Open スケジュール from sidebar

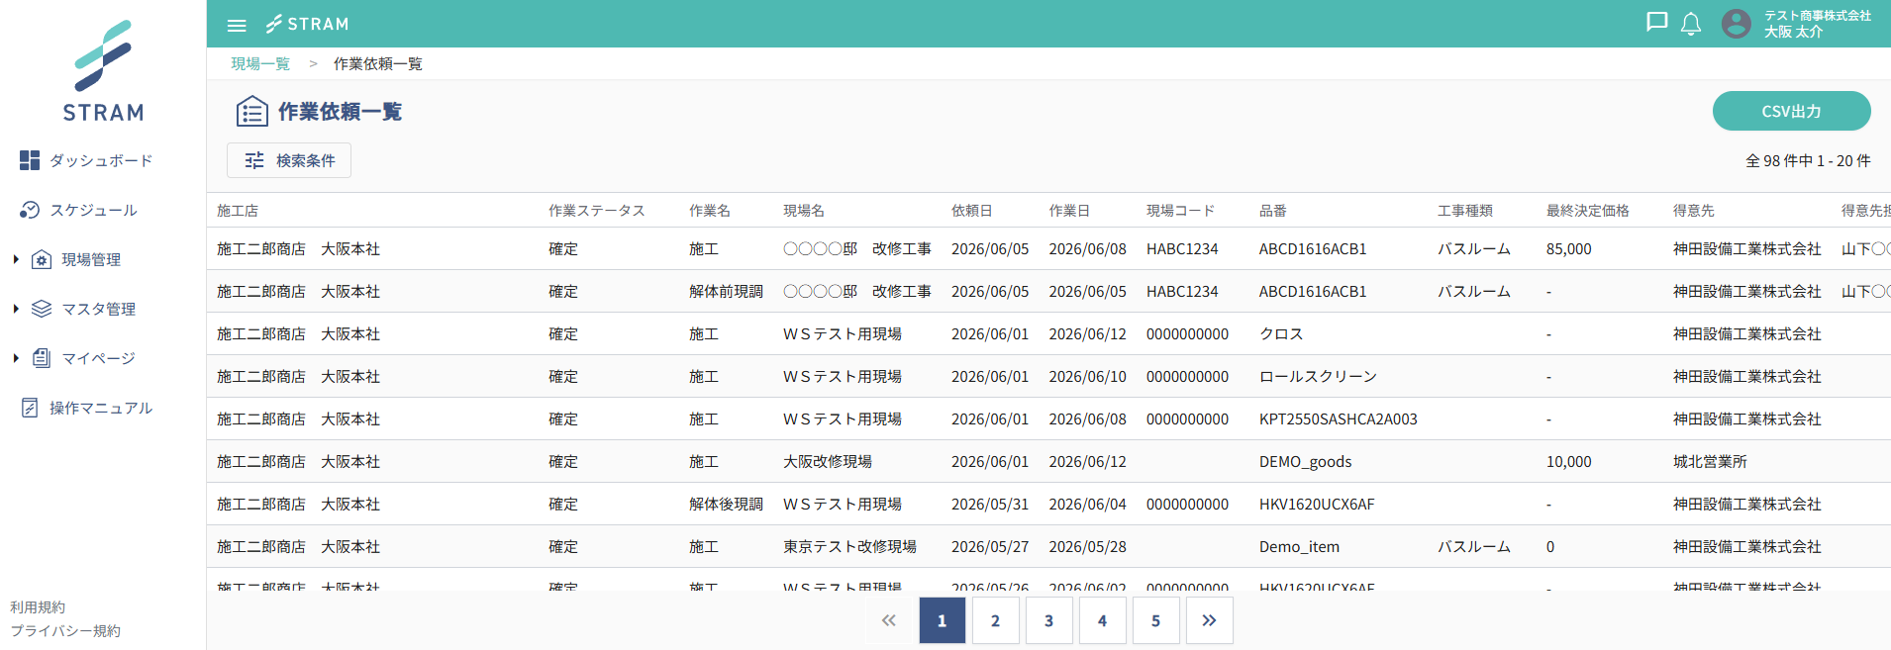click(93, 210)
